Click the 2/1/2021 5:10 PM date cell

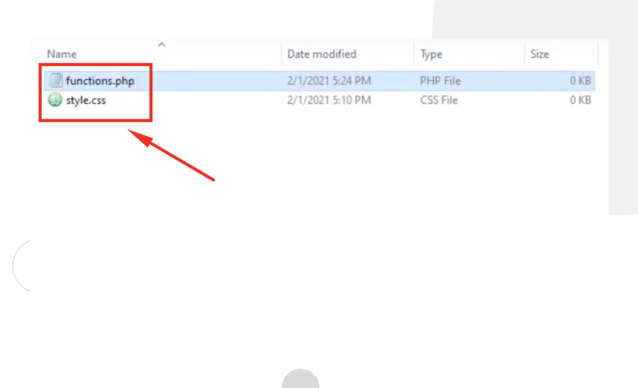click(329, 100)
